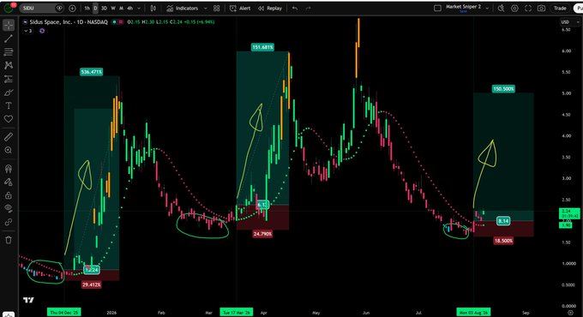Toggle fullscreen mode
The width and height of the screenshot is (583, 317).
(528, 8)
